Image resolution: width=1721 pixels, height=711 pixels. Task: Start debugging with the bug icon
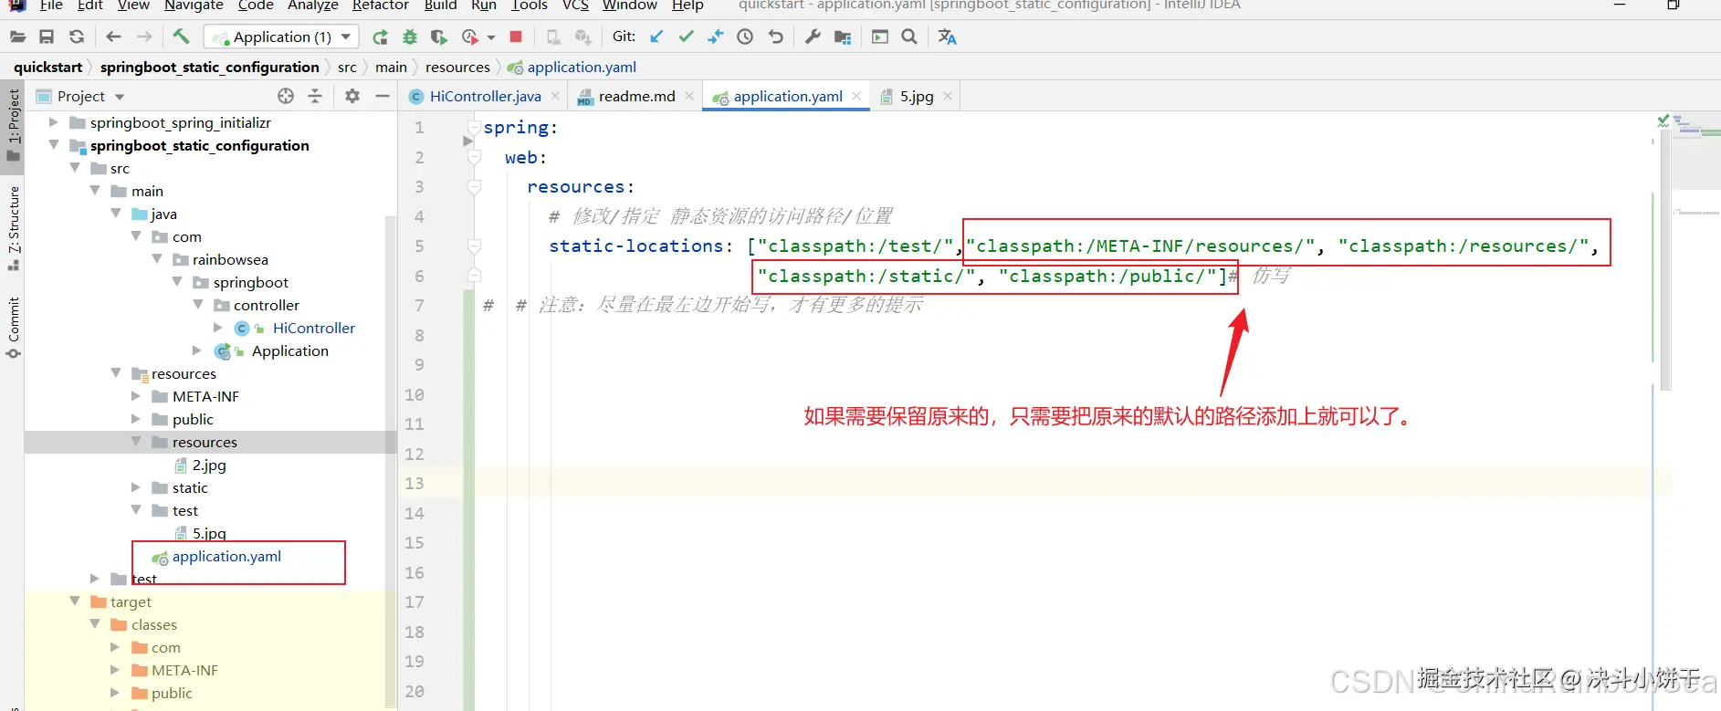click(410, 37)
